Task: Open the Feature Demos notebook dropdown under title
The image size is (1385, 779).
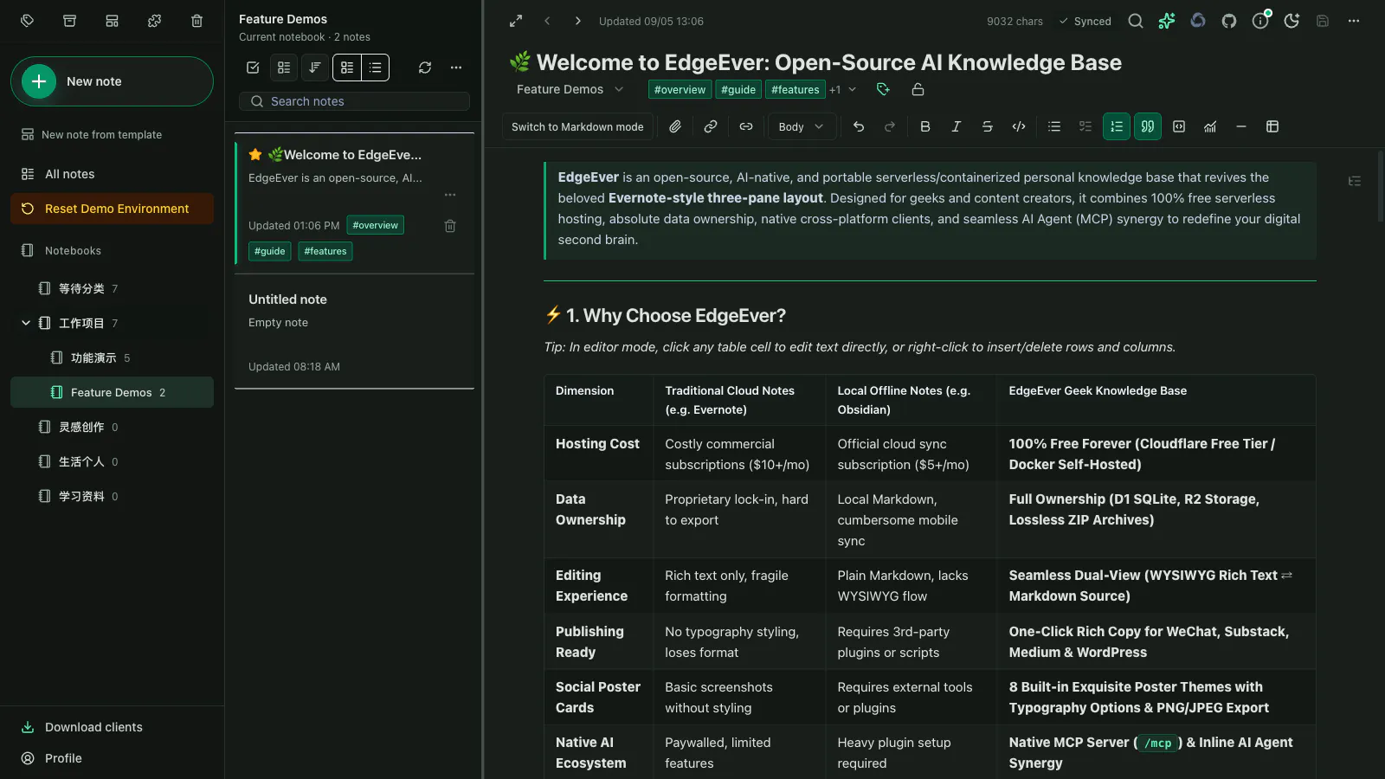Action: [x=570, y=89]
